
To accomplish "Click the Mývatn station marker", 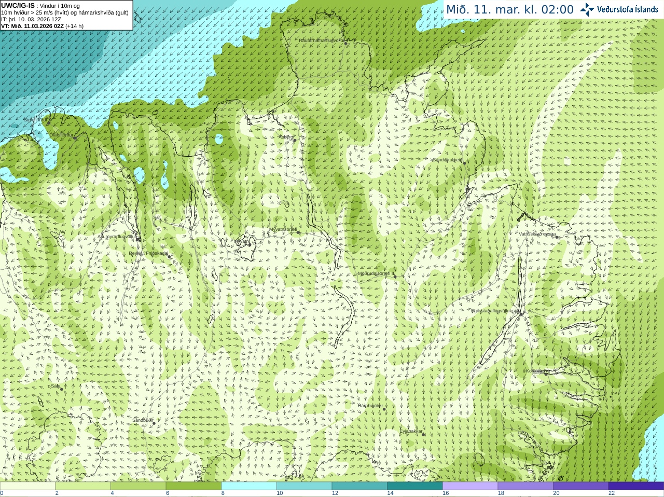I will (249, 244).
